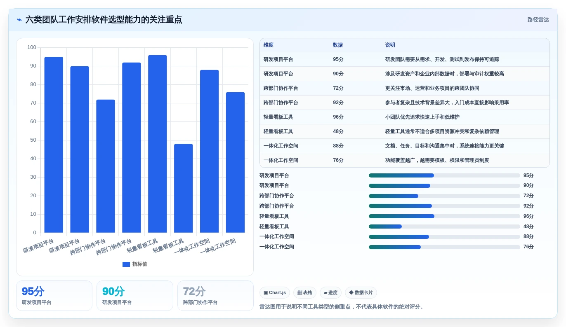Click the progress bar labeled 95分
Viewport: 566px width, 327px height.
pos(444,175)
